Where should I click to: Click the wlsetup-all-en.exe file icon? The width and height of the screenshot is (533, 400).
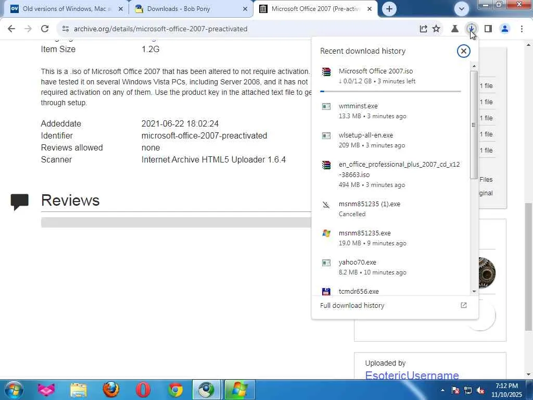pyautogui.click(x=326, y=136)
